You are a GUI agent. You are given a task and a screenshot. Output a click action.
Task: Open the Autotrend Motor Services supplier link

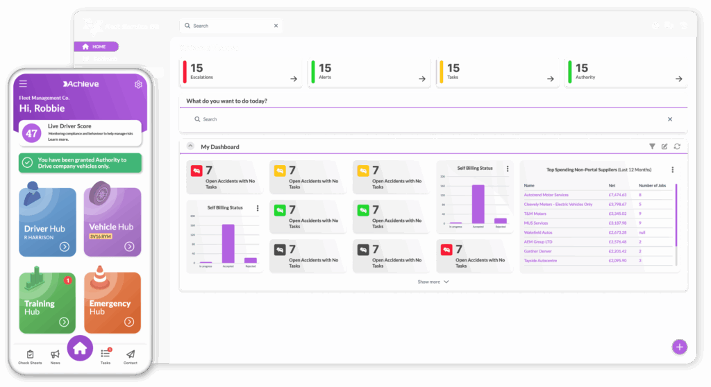point(546,195)
